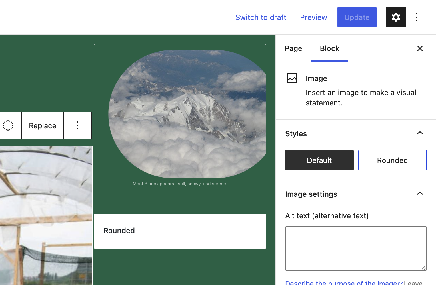
Task: Apply the Rounded image style
Action: pos(392,160)
